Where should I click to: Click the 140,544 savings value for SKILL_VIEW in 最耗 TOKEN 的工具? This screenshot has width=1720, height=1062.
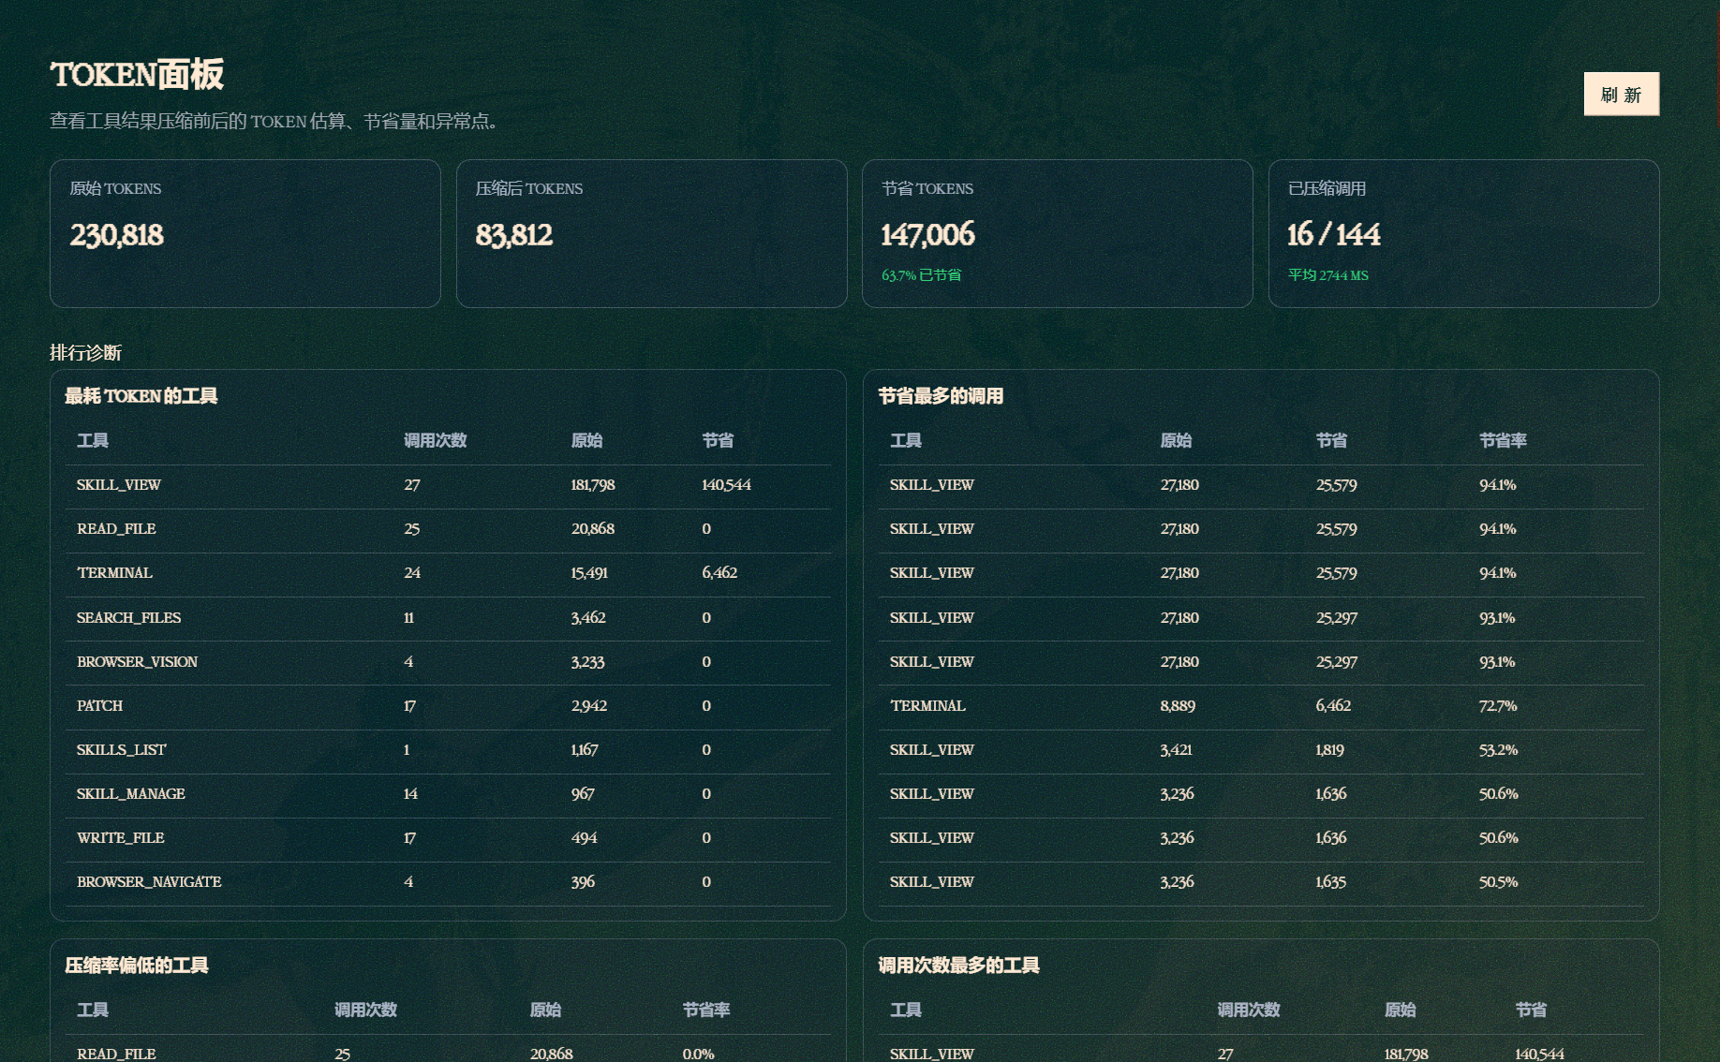tap(726, 485)
